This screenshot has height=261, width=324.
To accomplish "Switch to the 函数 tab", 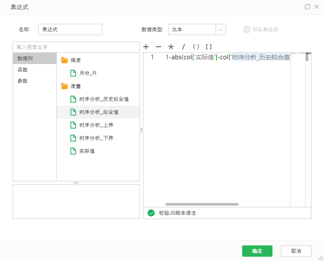I will coord(23,70).
